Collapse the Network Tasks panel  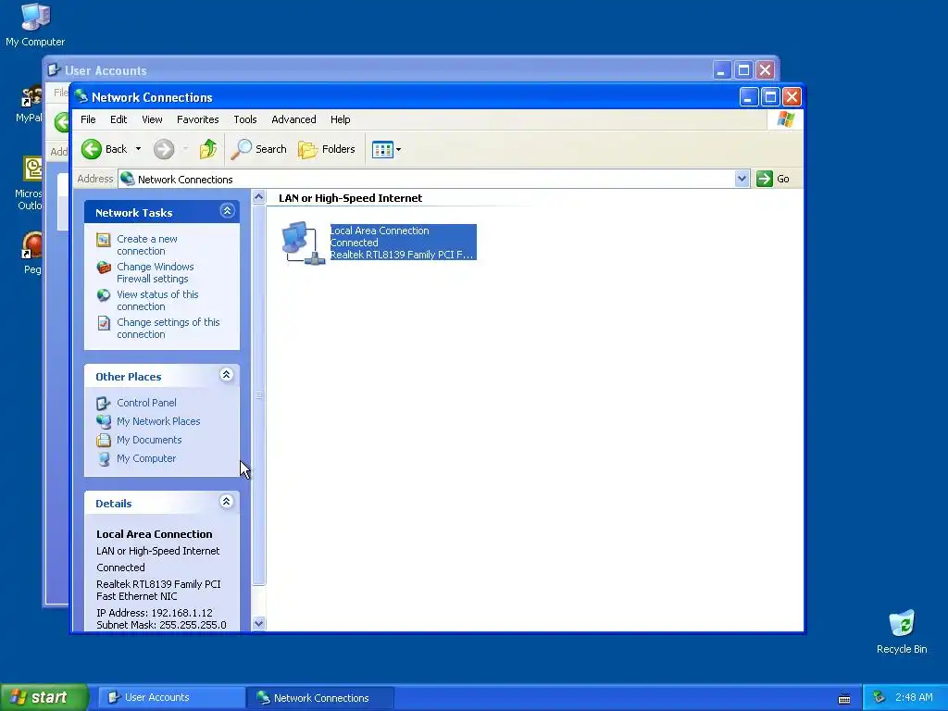click(x=228, y=211)
